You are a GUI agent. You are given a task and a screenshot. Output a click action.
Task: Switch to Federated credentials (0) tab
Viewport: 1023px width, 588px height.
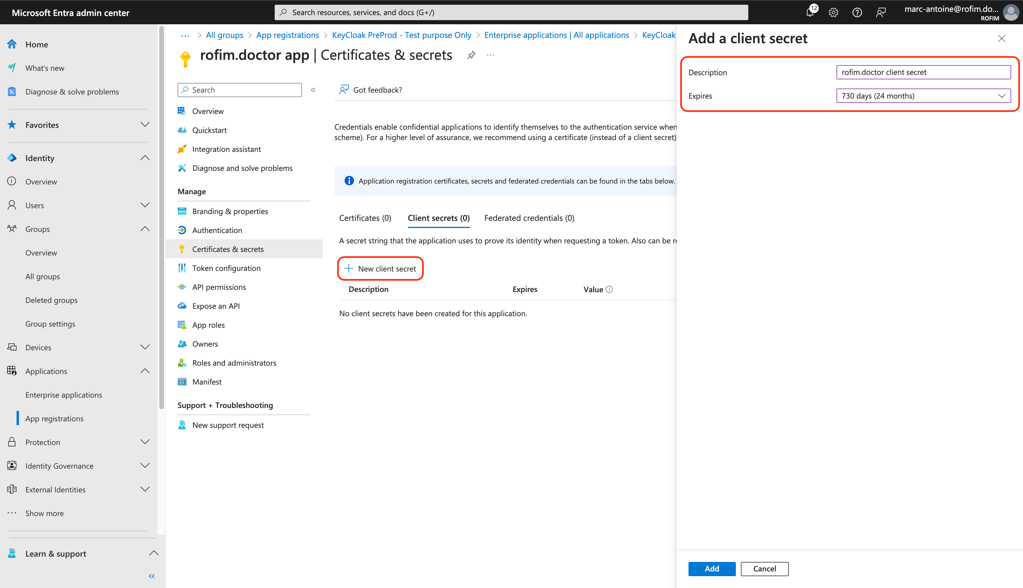click(x=529, y=218)
